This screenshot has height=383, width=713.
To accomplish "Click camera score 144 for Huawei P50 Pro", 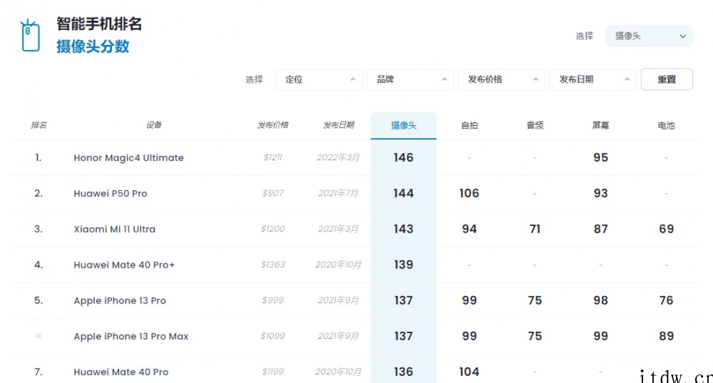I will point(404,194).
